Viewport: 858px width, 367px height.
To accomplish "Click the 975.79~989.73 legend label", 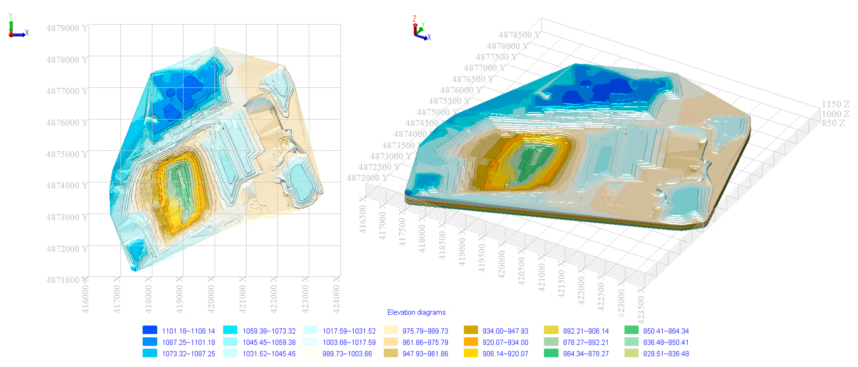I will point(425,331).
